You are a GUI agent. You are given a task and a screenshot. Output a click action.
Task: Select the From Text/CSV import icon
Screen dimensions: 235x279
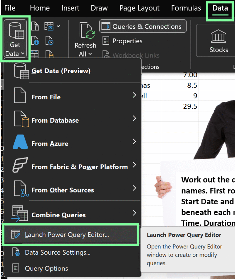point(35,26)
